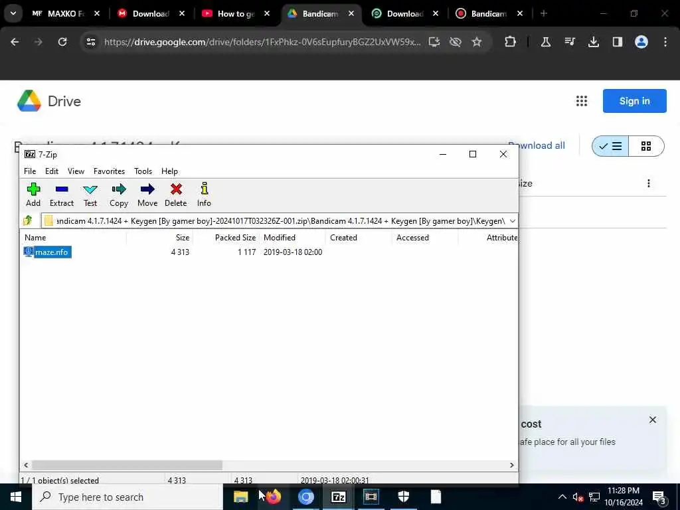Open the Favorites menu
The height and width of the screenshot is (510, 680).
110,171
